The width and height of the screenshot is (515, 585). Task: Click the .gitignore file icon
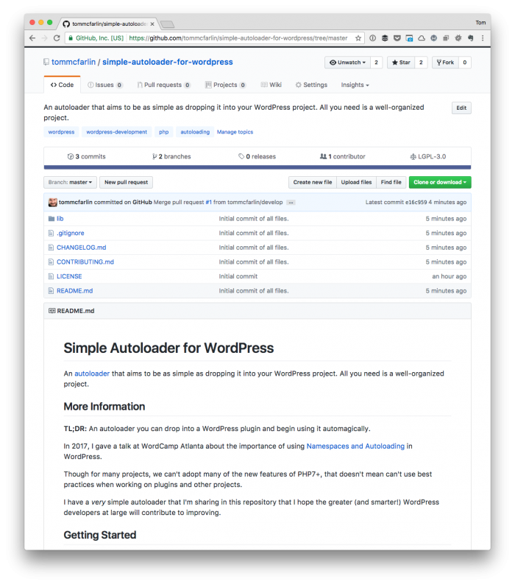[51, 233]
